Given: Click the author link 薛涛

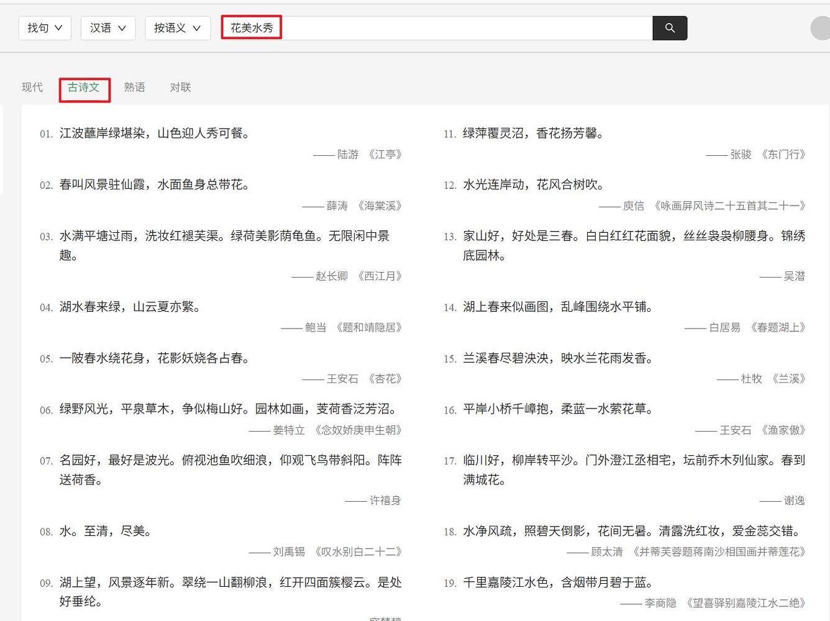Looking at the screenshot, I should click(x=336, y=206).
